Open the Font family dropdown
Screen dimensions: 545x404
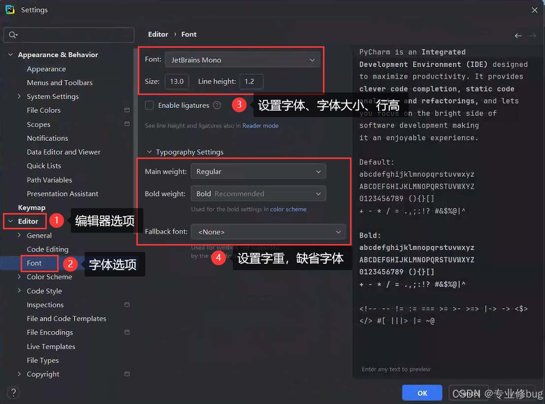(242, 60)
